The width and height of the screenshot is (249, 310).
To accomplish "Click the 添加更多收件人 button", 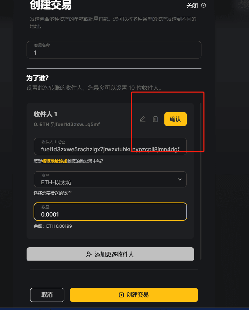I will tap(110, 254).
